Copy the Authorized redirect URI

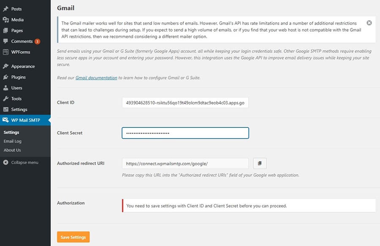point(260,163)
